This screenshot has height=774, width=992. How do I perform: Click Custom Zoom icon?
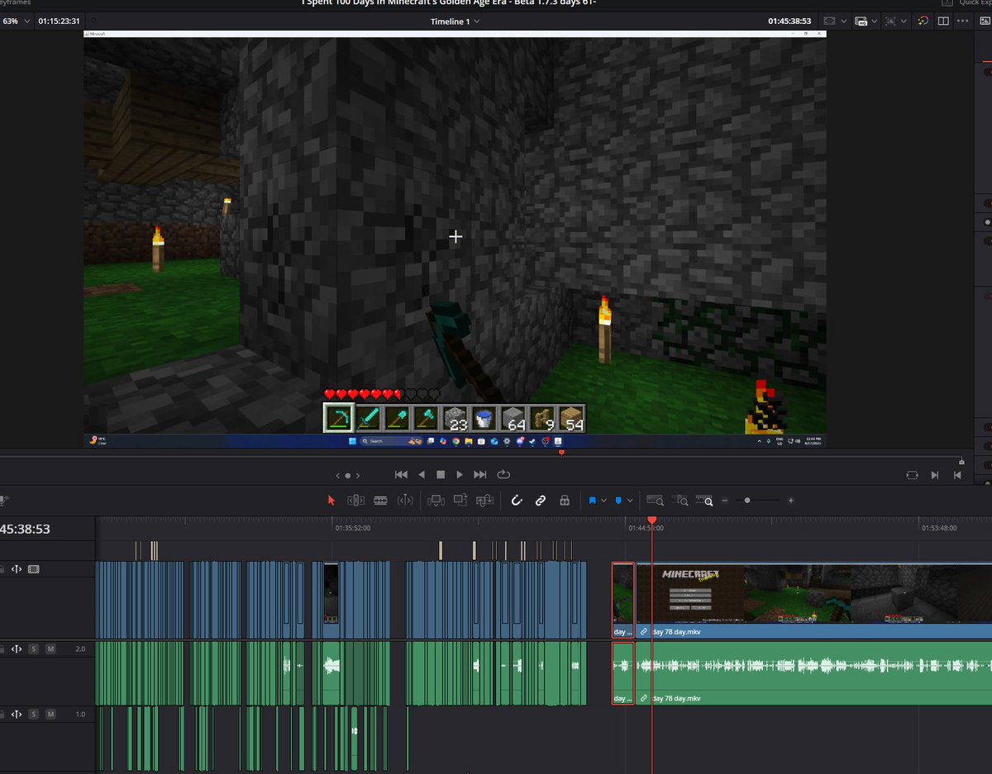706,501
